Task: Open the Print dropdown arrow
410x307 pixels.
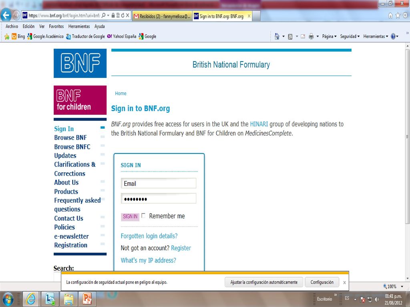Action: pos(318,36)
